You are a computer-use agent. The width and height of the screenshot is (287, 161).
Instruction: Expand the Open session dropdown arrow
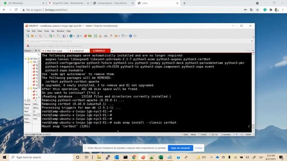coord(35,36)
